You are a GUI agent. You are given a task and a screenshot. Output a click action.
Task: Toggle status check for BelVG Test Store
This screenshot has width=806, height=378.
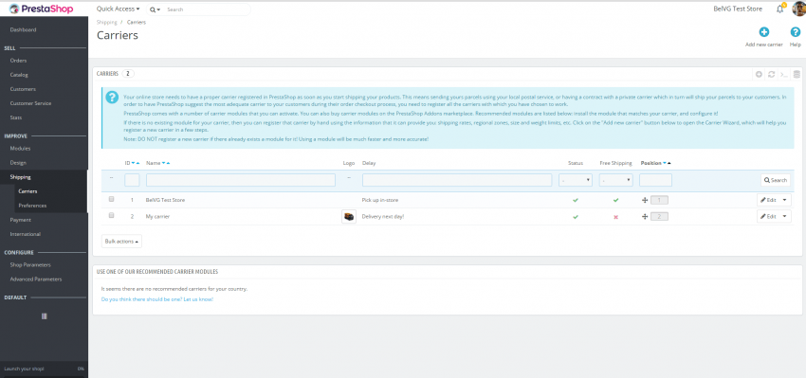coord(576,200)
